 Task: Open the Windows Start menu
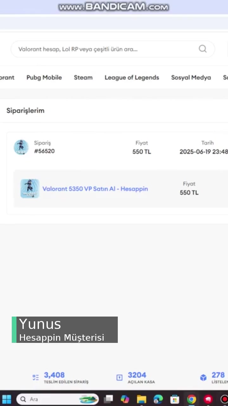pyautogui.click(x=7, y=399)
